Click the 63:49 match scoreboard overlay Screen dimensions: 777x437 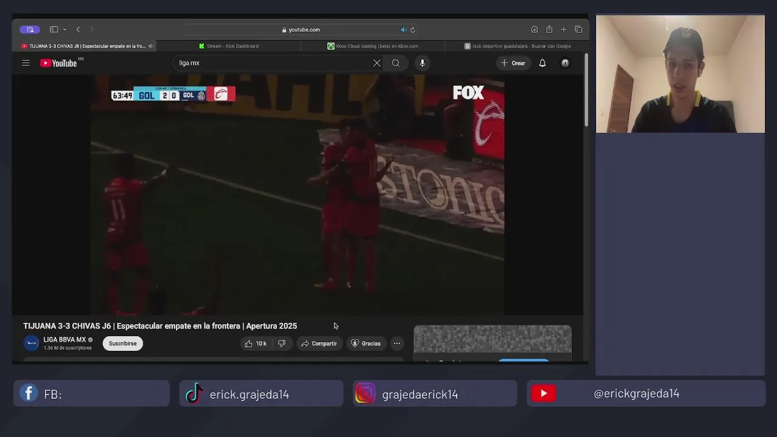click(x=173, y=94)
